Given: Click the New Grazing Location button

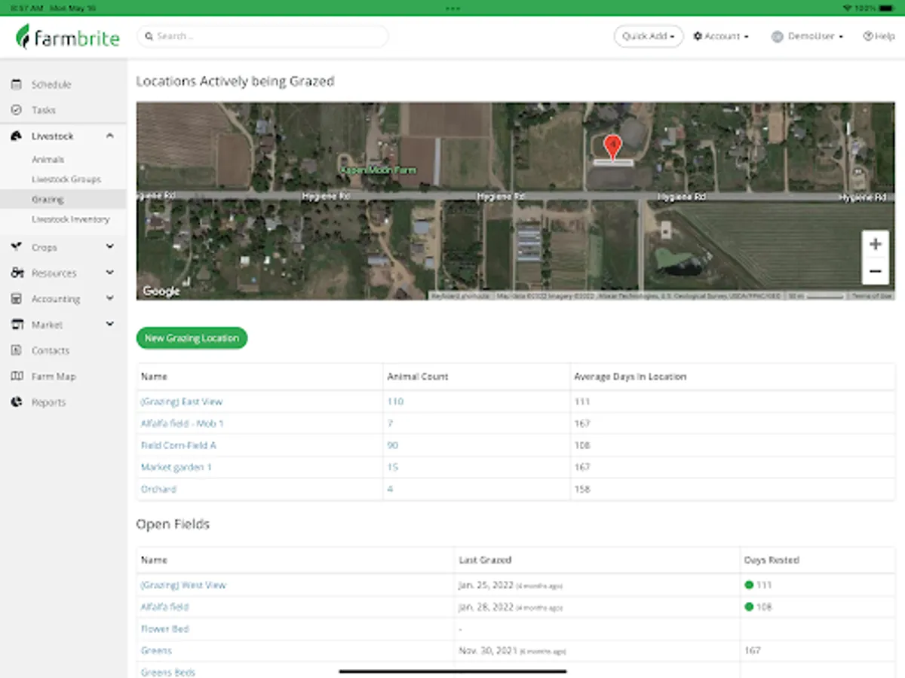Looking at the screenshot, I should click(x=192, y=338).
